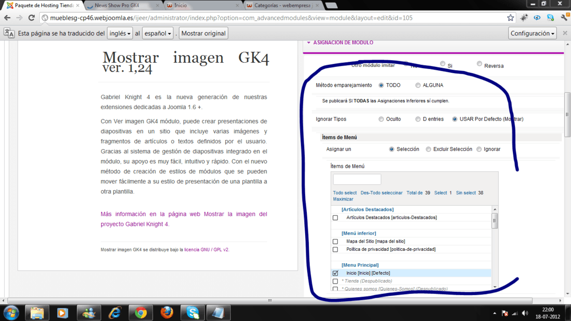Click the Todo select link
This screenshot has height=321, width=571.
click(x=345, y=193)
